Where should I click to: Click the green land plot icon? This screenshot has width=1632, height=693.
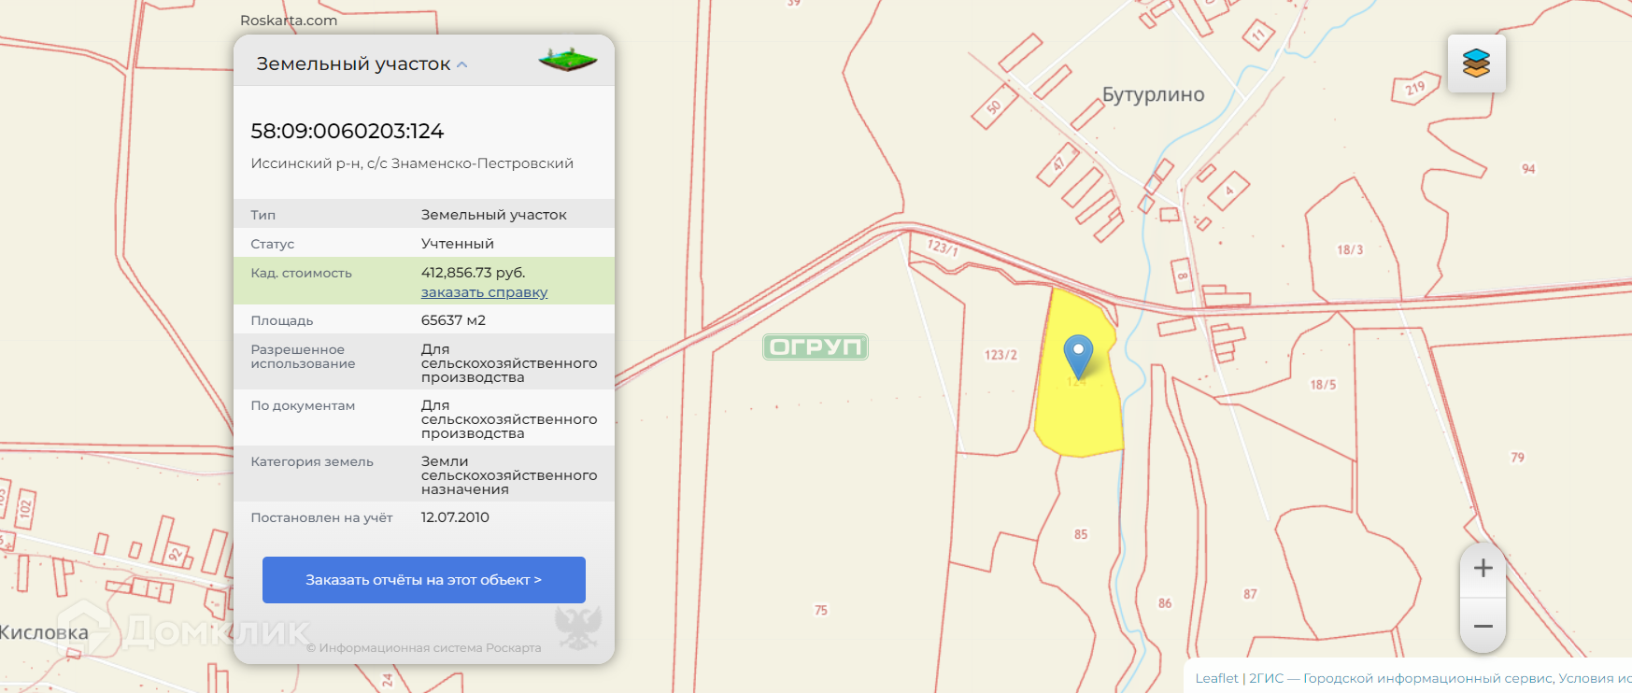click(568, 61)
